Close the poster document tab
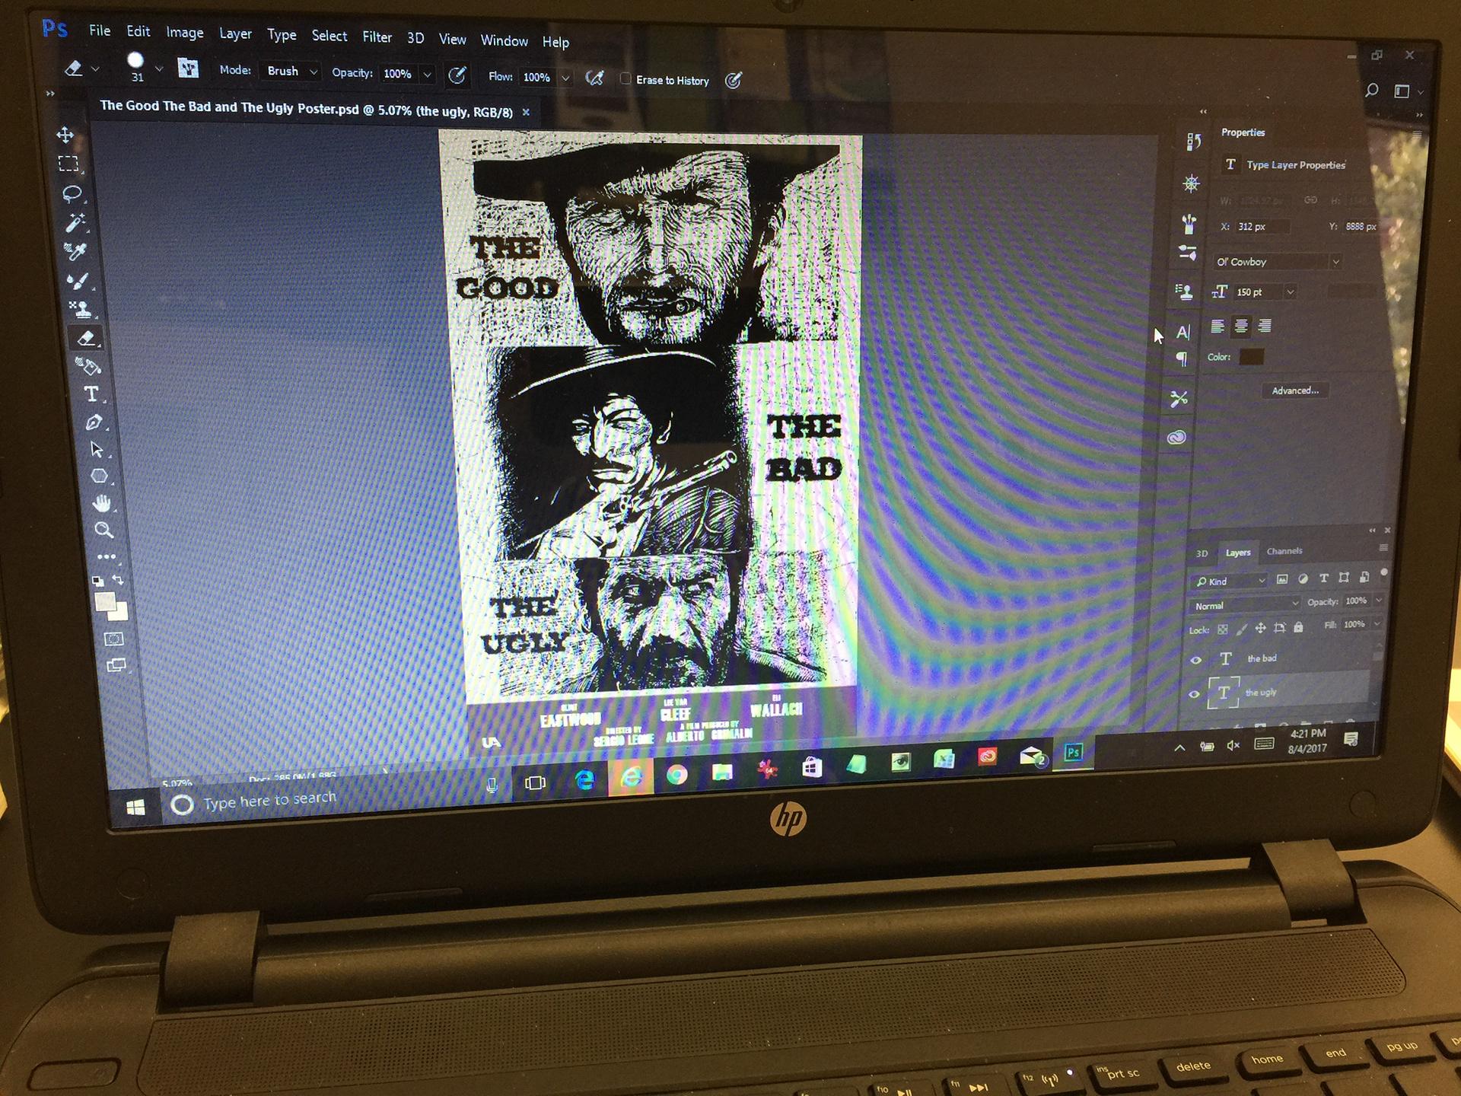 tap(526, 112)
